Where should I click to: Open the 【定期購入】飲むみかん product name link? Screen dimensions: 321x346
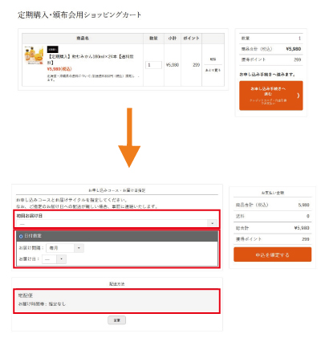tap(91, 59)
